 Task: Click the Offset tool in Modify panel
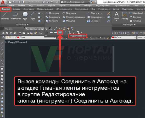click(x=109, y=21)
